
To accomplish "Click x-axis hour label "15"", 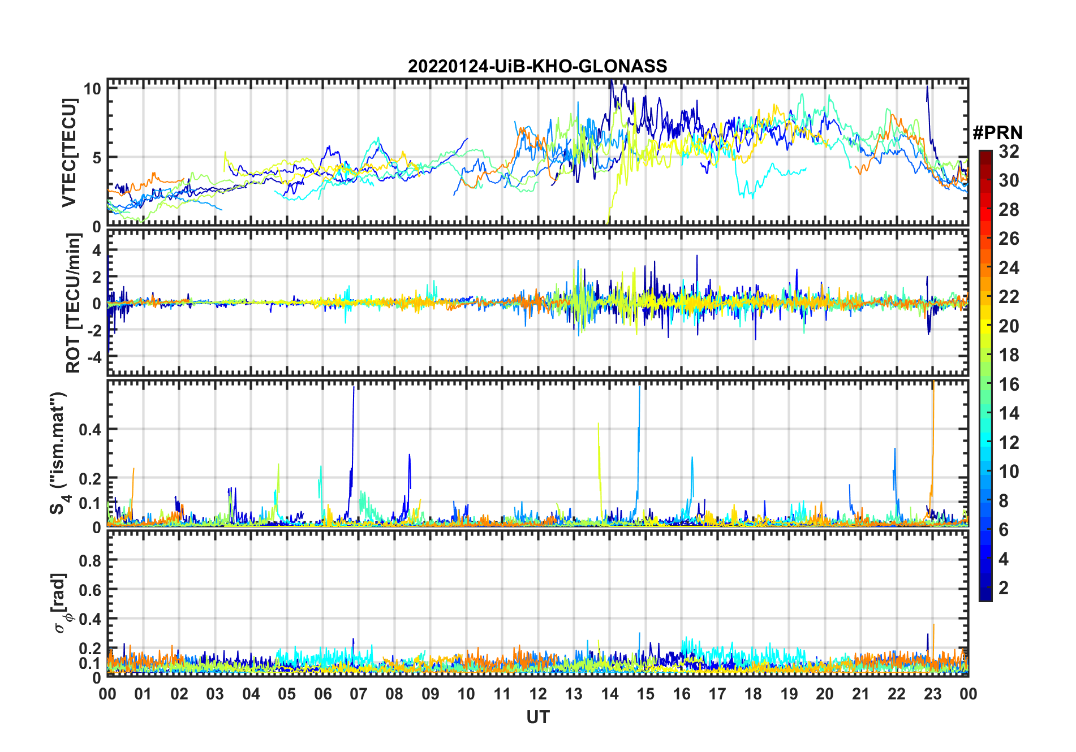I will pyautogui.click(x=645, y=694).
